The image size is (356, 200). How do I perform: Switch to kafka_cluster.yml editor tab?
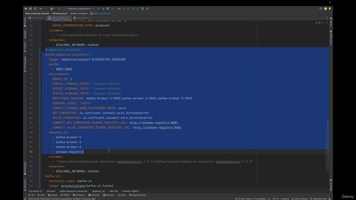click(58, 18)
